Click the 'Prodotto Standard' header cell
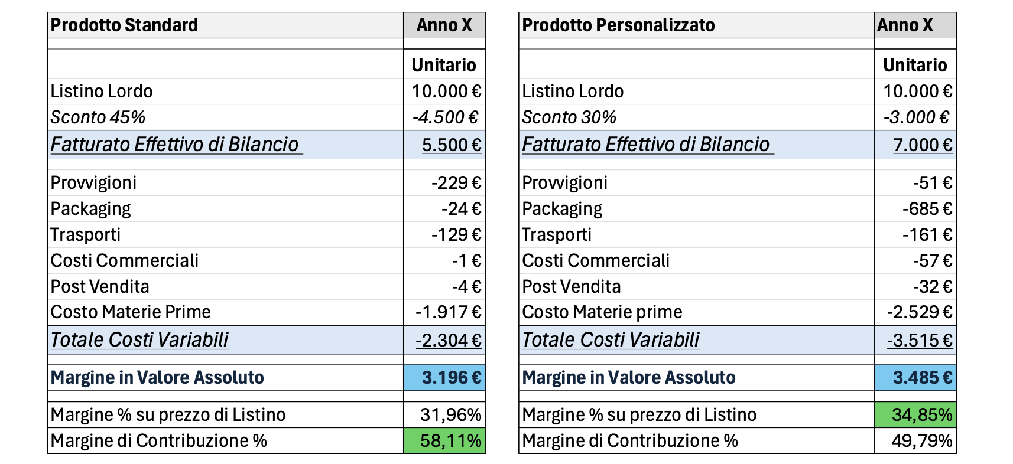This screenshot has height=464, width=1013. tap(124, 25)
